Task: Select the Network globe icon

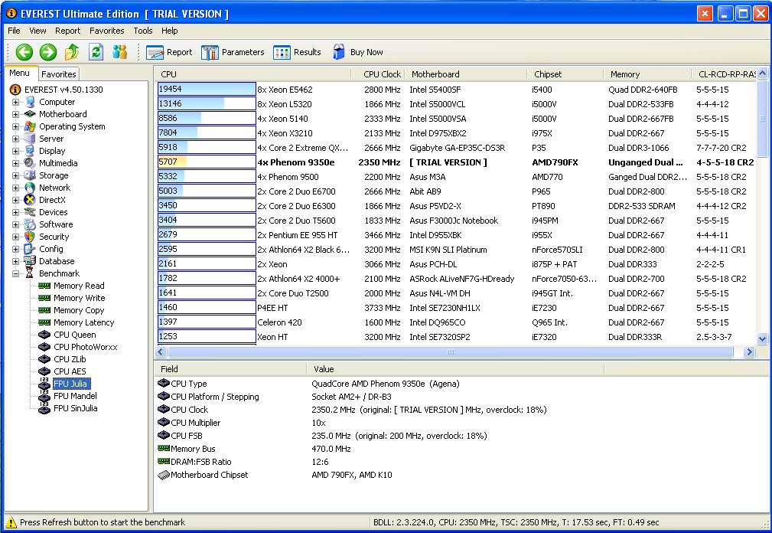Action: [30, 188]
